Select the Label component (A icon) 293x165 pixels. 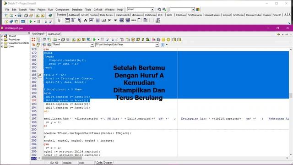[x=86, y=20]
